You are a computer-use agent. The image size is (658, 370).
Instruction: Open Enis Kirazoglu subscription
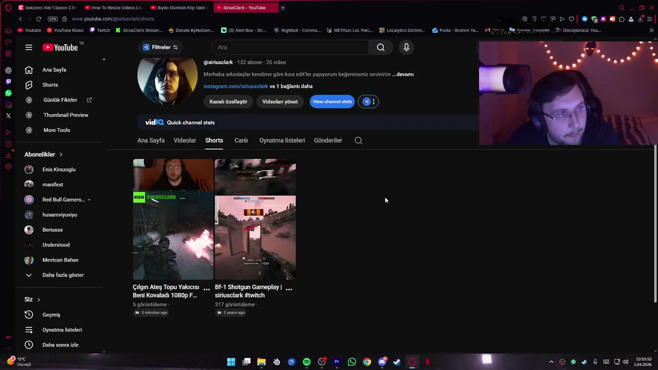tap(59, 170)
